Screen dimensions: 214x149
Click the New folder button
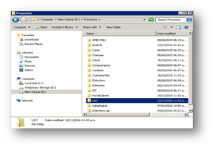pyautogui.click(x=114, y=27)
